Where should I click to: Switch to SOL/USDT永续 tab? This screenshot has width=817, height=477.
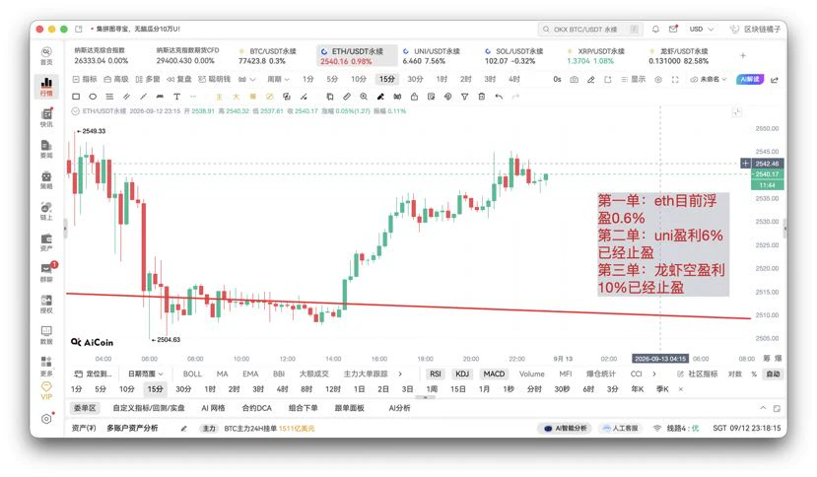click(513, 56)
